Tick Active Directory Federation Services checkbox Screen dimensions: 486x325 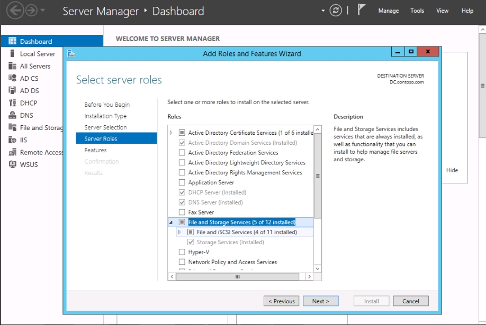coord(182,153)
